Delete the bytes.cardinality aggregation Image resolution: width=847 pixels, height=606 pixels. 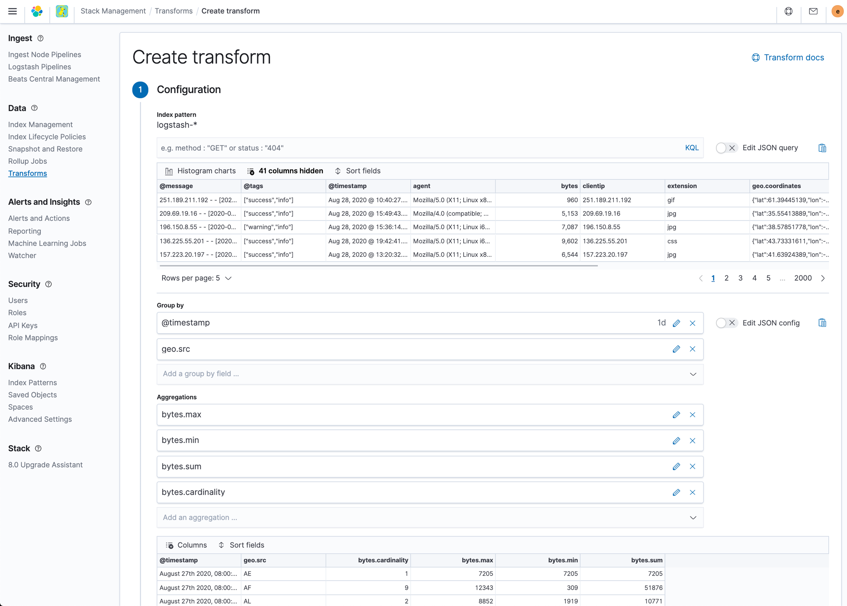[x=692, y=493]
